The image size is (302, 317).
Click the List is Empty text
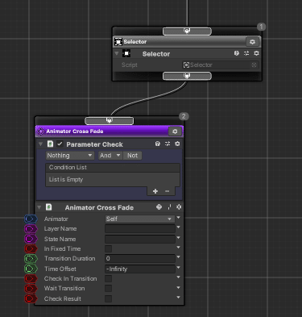66,179
